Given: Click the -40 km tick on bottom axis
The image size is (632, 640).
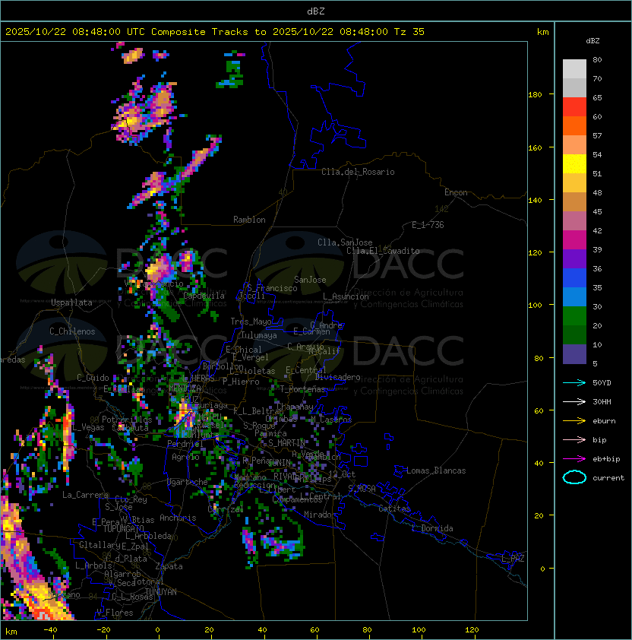Looking at the screenshot, I should tap(50, 630).
